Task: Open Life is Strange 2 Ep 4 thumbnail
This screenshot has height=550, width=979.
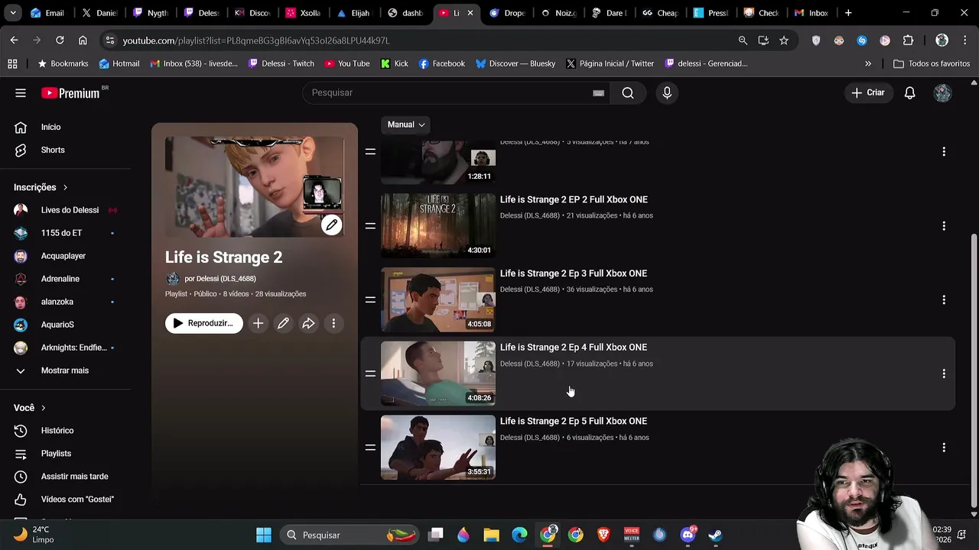Action: tap(438, 374)
